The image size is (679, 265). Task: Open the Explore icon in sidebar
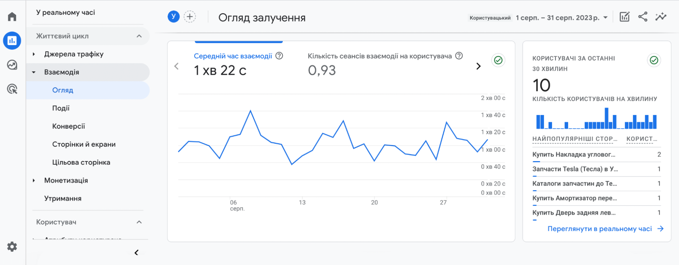click(x=12, y=65)
